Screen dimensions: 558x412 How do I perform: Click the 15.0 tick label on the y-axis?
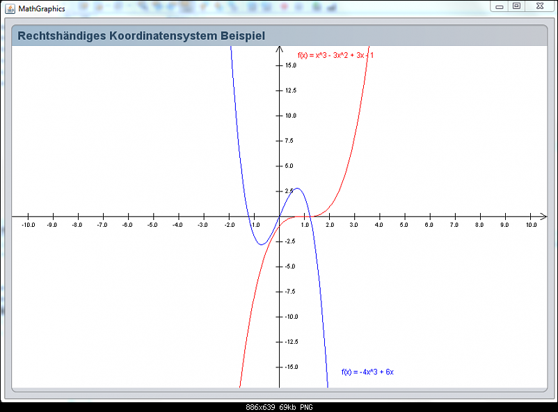click(291, 65)
